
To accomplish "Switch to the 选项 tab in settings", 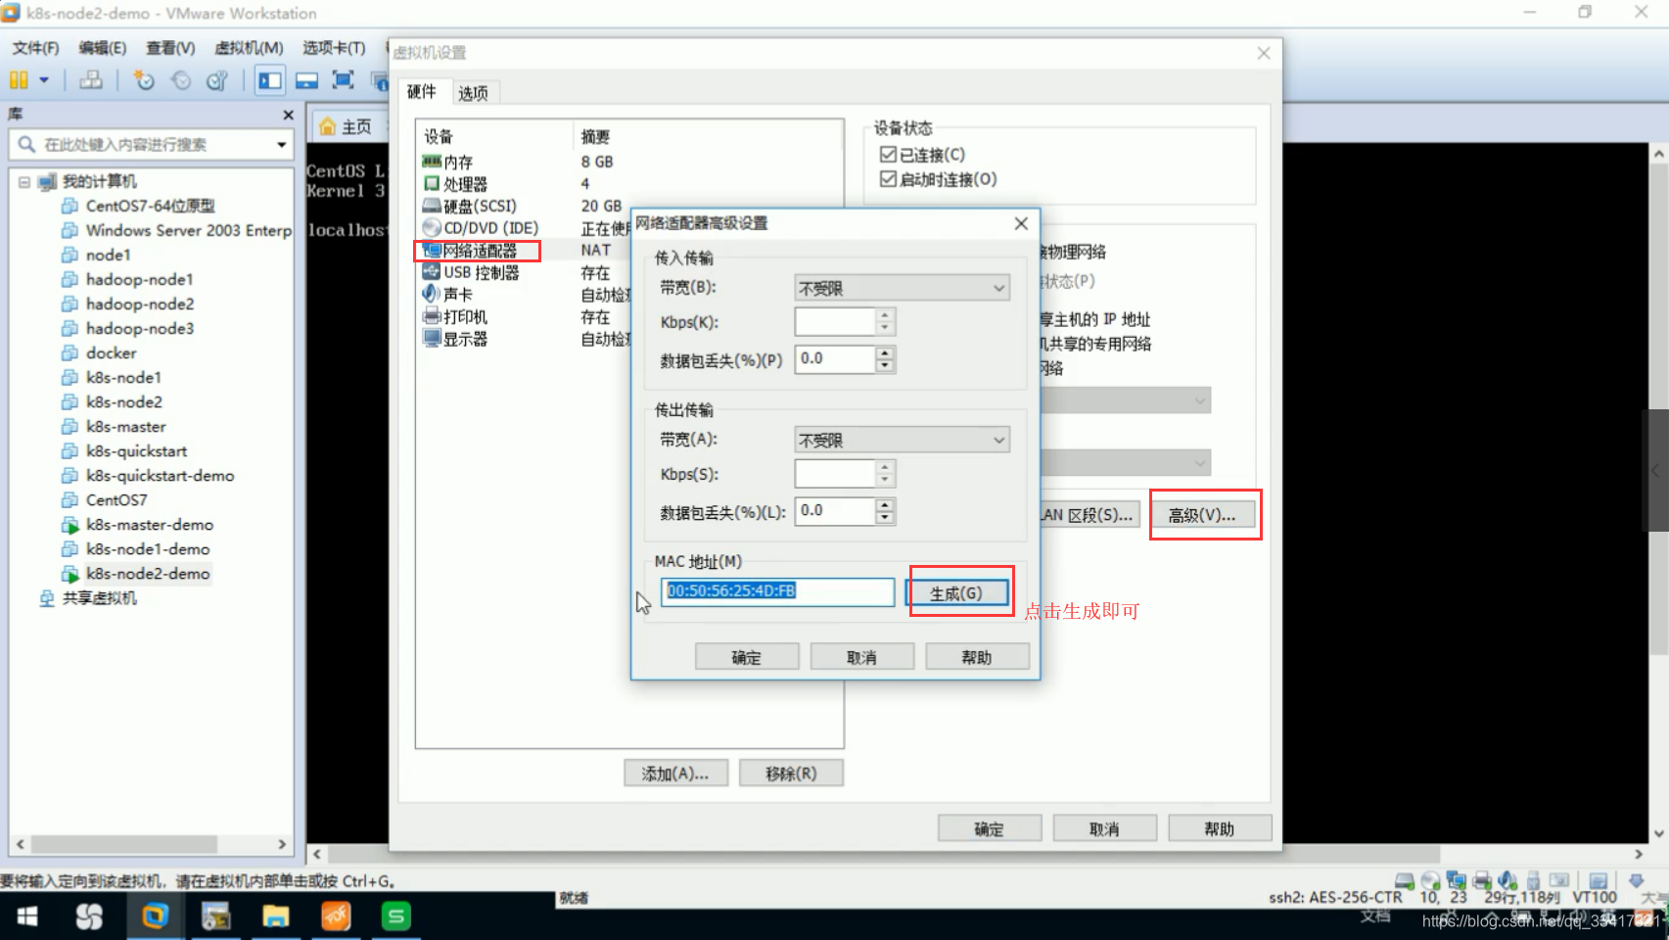I will click(x=473, y=93).
